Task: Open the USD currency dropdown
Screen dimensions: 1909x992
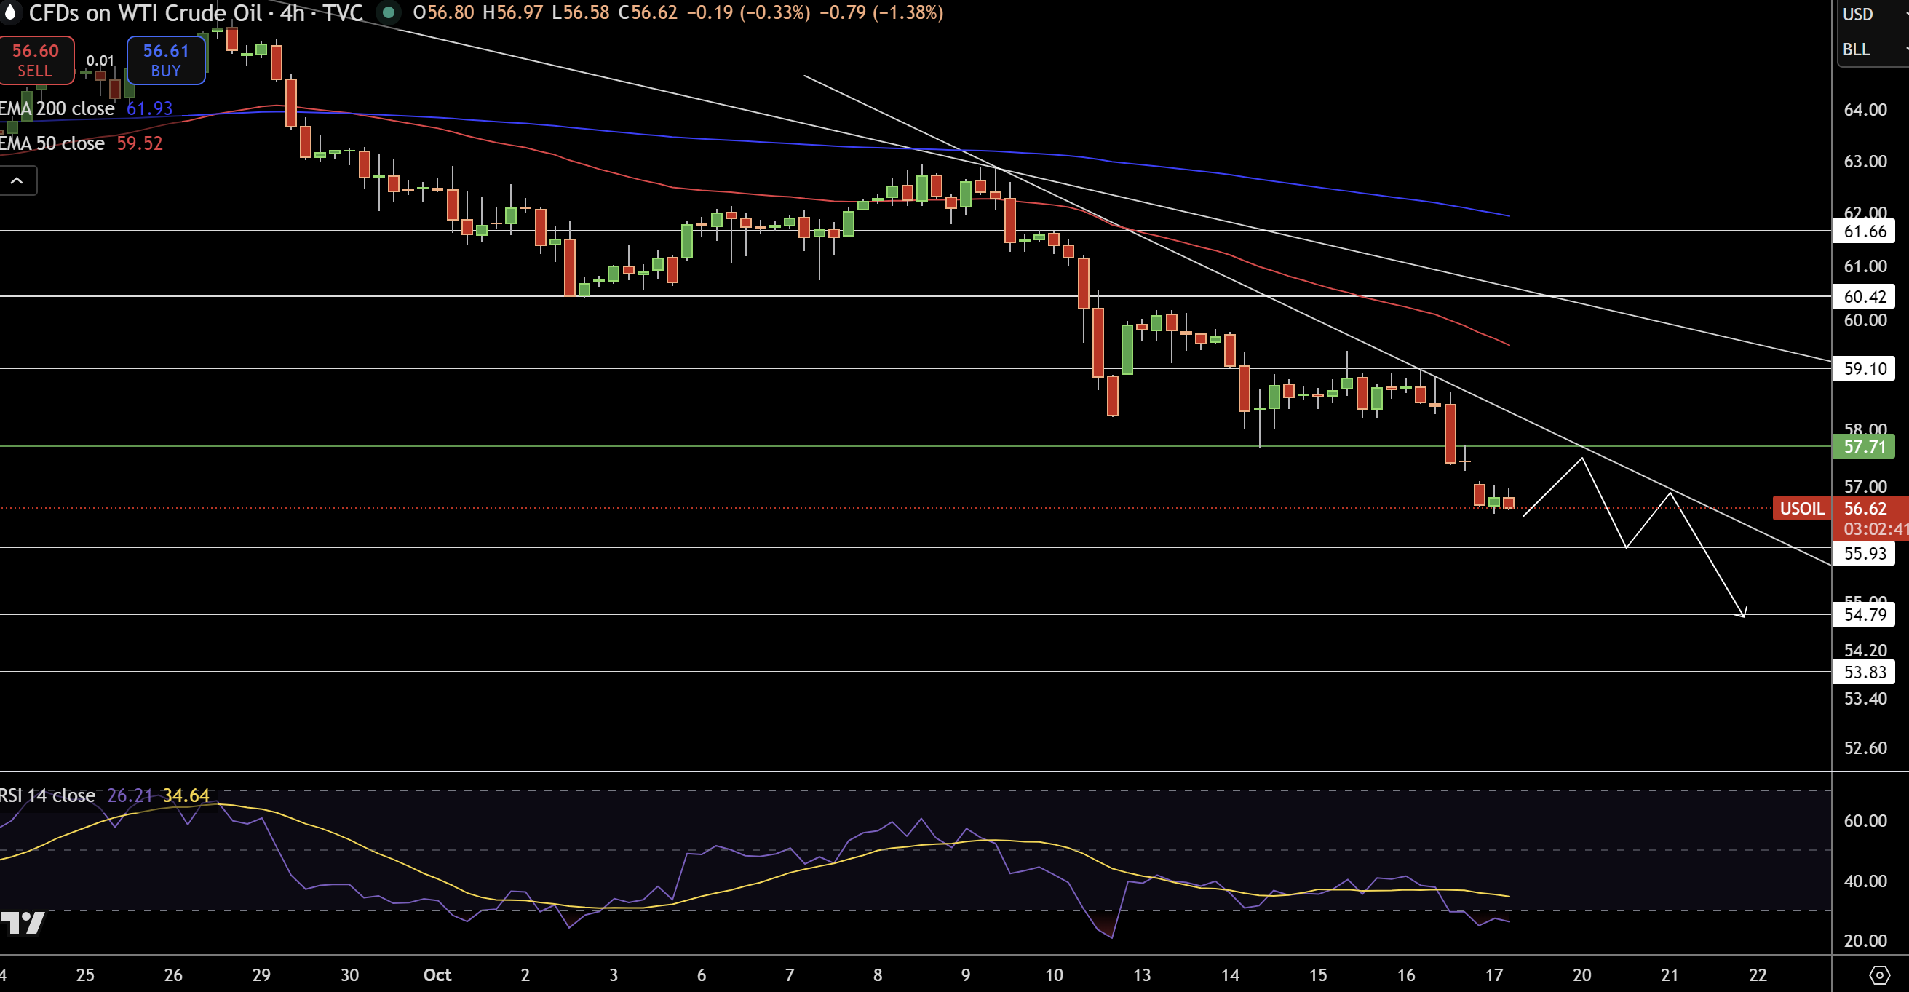Action: click(1867, 15)
